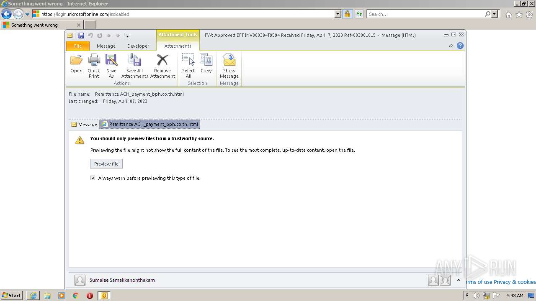Viewport: 536px width, 301px height.
Task: Click the IE address bar URL field
Action: (188, 14)
